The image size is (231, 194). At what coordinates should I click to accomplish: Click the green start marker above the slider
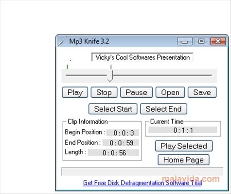(67, 67)
